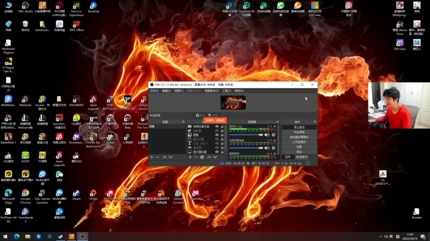This screenshot has height=241, width=430.
Task: Open the WPS Office desktop icon
Action: tap(76, 26)
